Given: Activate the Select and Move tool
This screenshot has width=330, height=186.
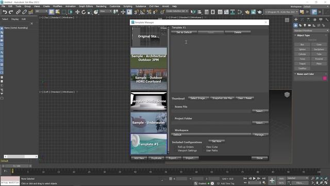Looking at the screenshot, I should 77,12.
